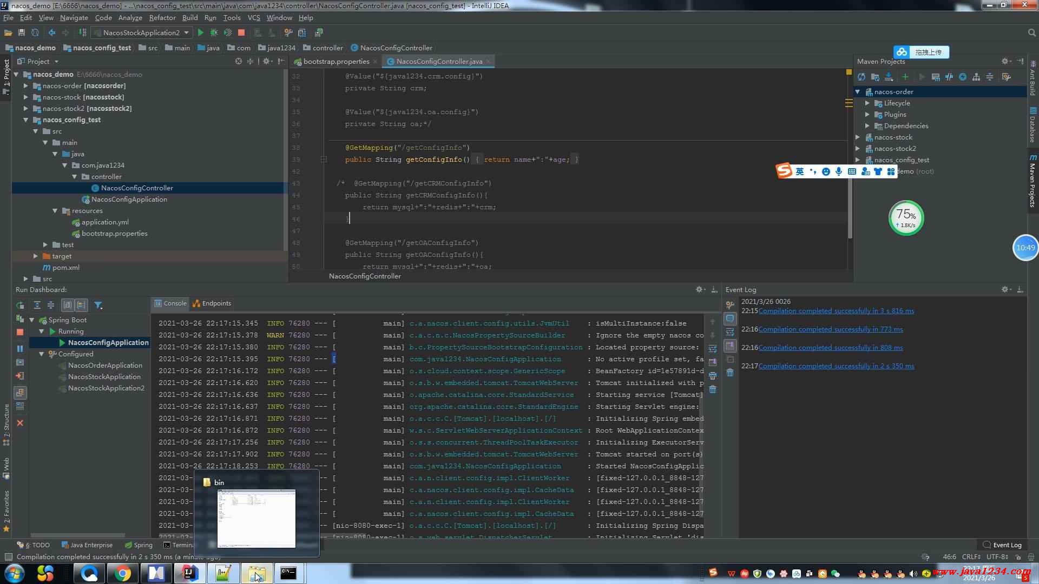
Task: Open the Project panel settings gear menu
Action: (x=267, y=61)
